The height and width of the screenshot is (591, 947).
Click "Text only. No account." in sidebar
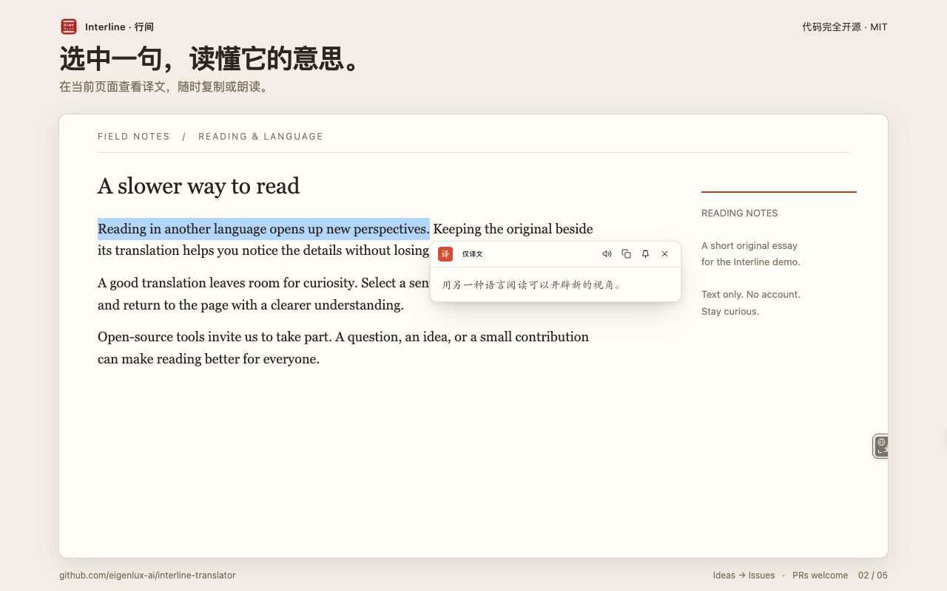751,295
